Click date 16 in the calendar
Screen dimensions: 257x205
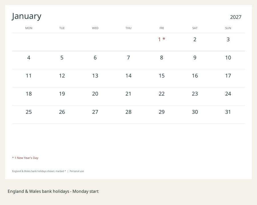[x=195, y=76]
